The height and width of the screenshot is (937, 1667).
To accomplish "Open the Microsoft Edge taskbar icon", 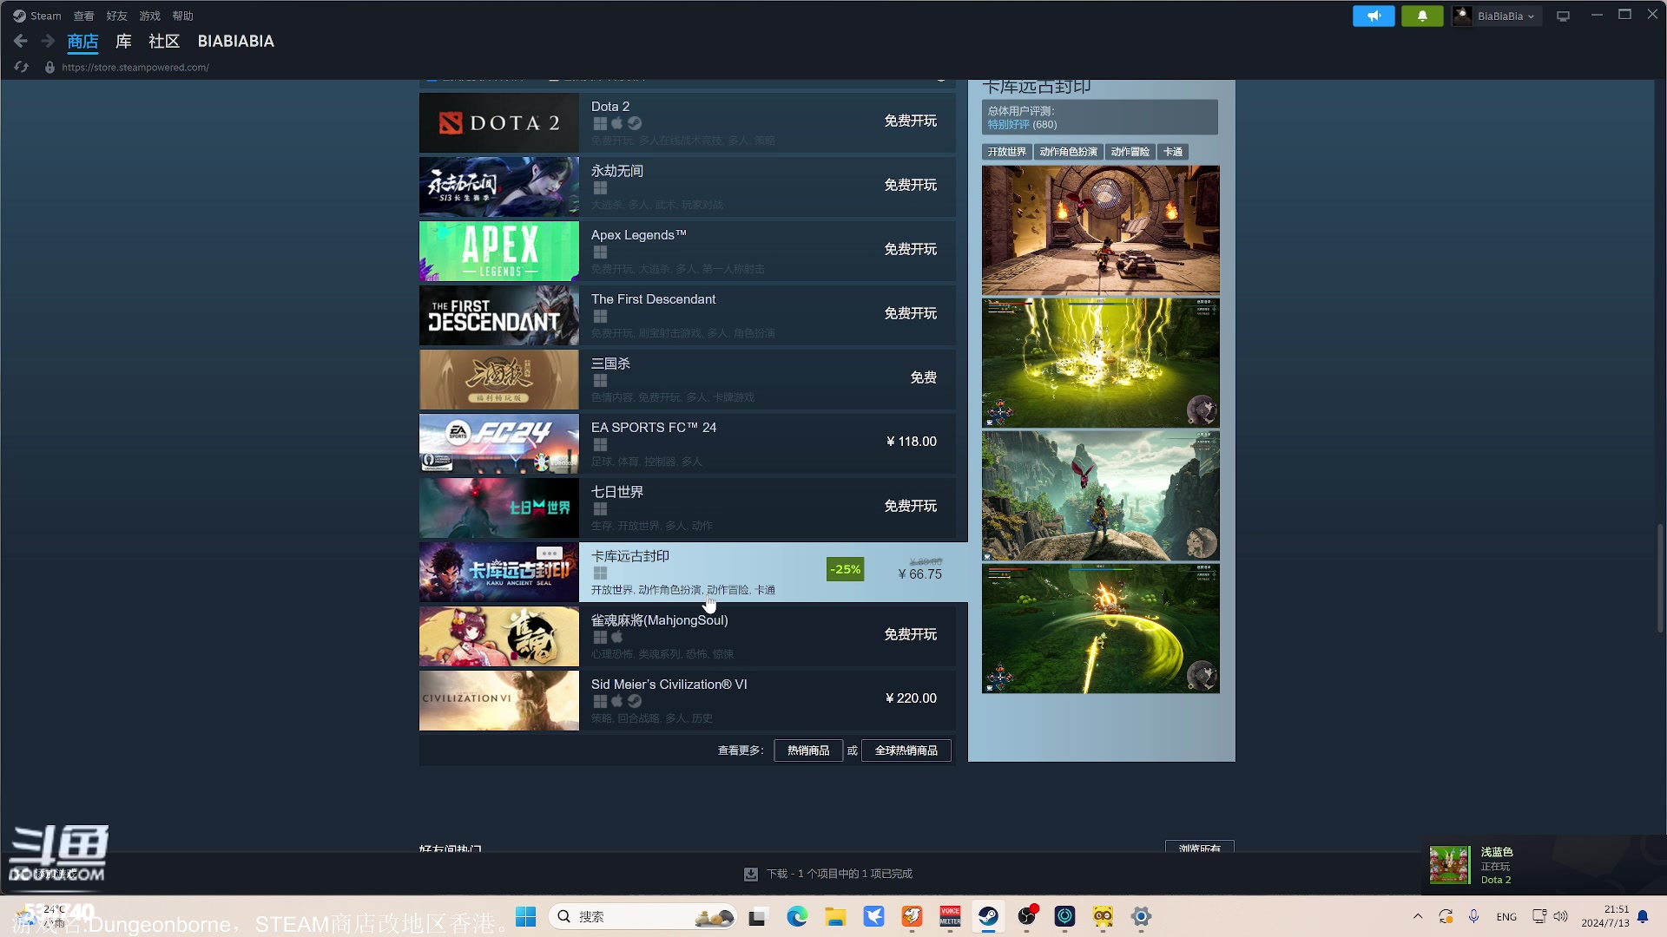I will pos(797,916).
